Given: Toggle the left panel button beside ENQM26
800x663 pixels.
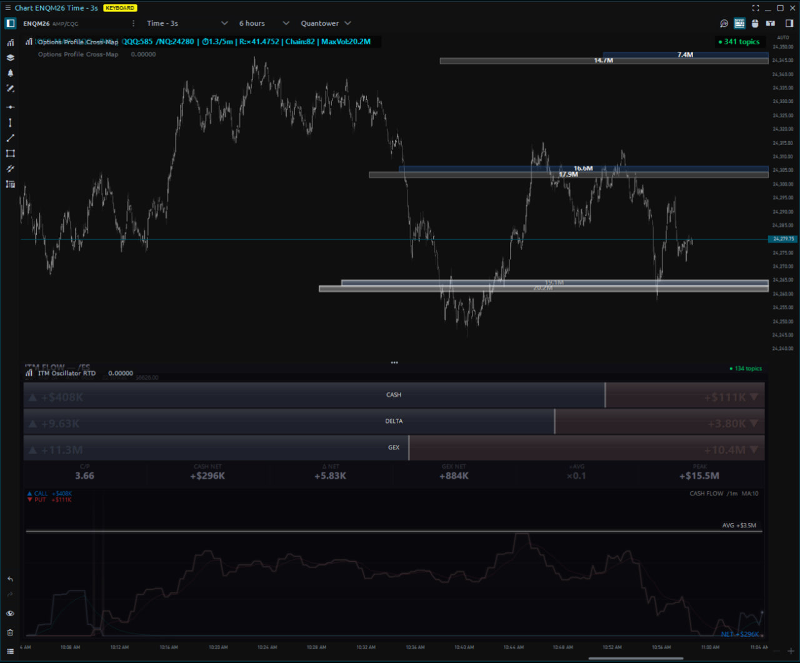Looking at the screenshot, I should coord(11,24).
